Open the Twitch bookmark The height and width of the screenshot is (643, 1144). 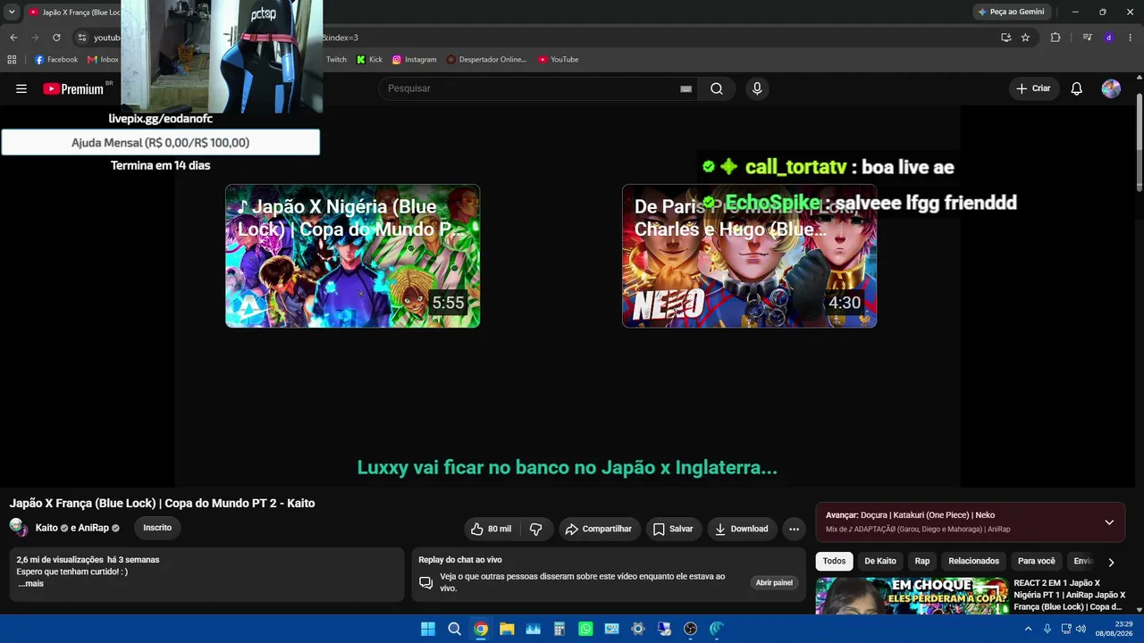336,60
